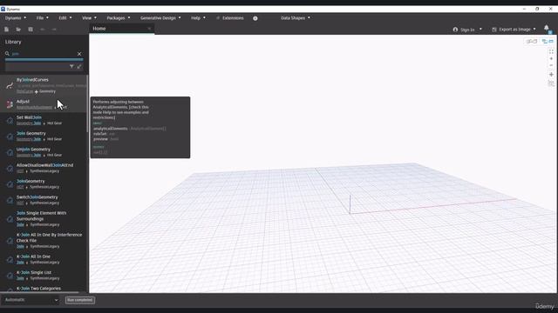Click the SwitchJoinGeometry node icon
The width and height of the screenshot is (558, 313).
(x=10, y=200)
